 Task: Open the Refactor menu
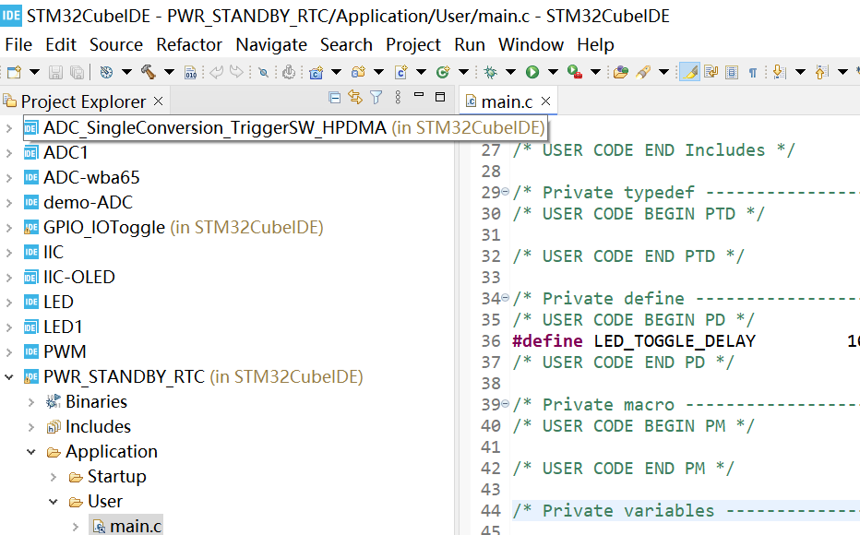click(189, 44)
